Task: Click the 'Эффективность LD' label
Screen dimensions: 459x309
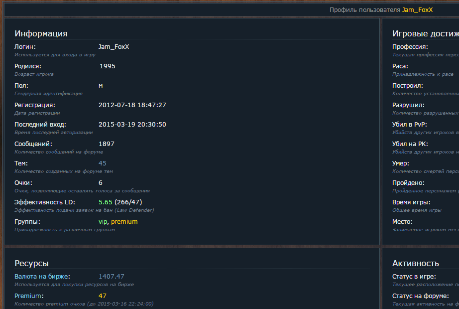Action: coord(45,202)
